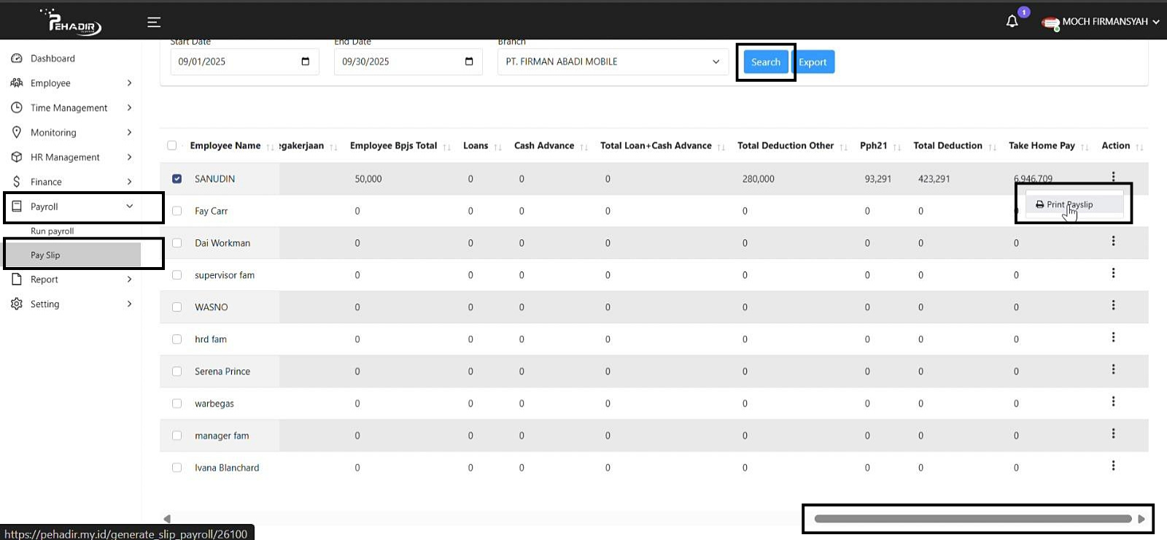Click the horizontal scrollbar at the table bottom
This screenshot has height=540, width=1167.
pyautogui.click(x=972, y=519)
